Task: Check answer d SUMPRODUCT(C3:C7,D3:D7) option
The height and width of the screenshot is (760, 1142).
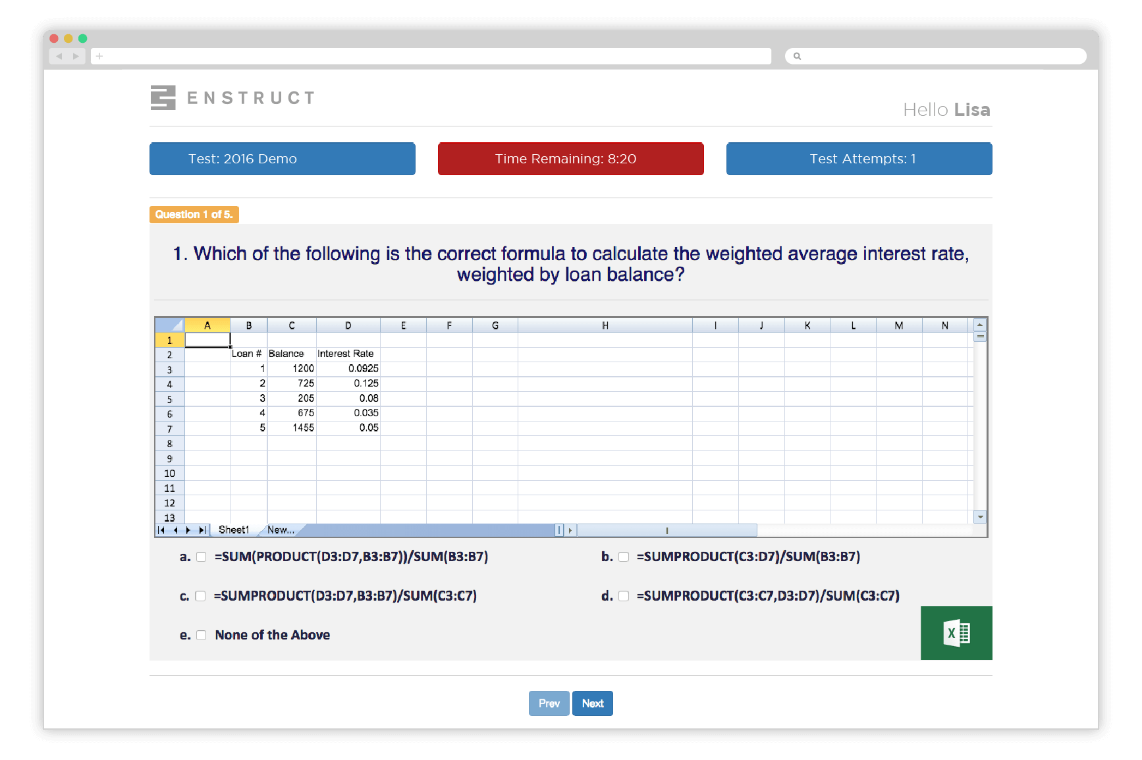Action: tap(624, 596)
